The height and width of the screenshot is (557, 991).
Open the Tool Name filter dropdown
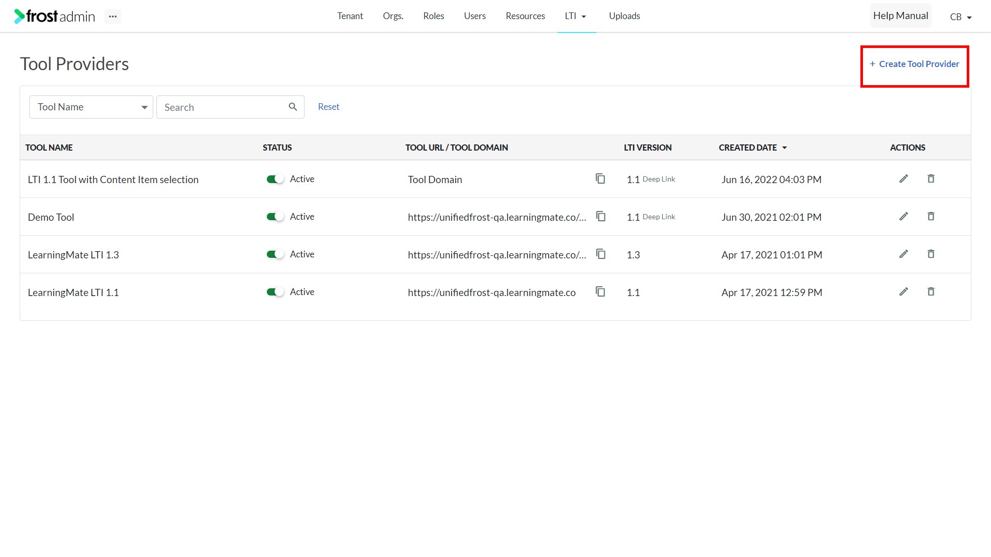pos(91,107)
